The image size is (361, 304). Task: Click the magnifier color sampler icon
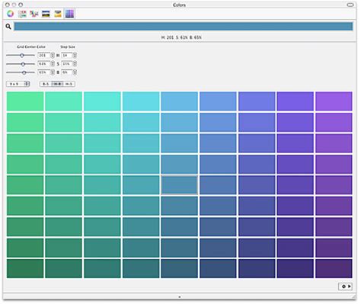8,27
